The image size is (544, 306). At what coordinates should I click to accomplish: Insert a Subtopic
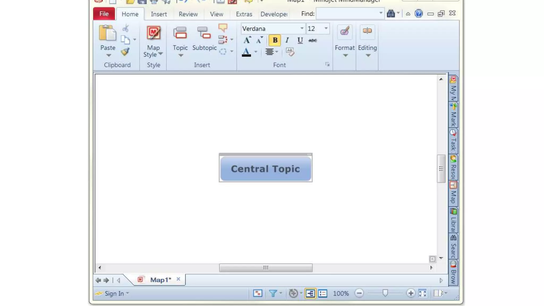click(204, 33)
